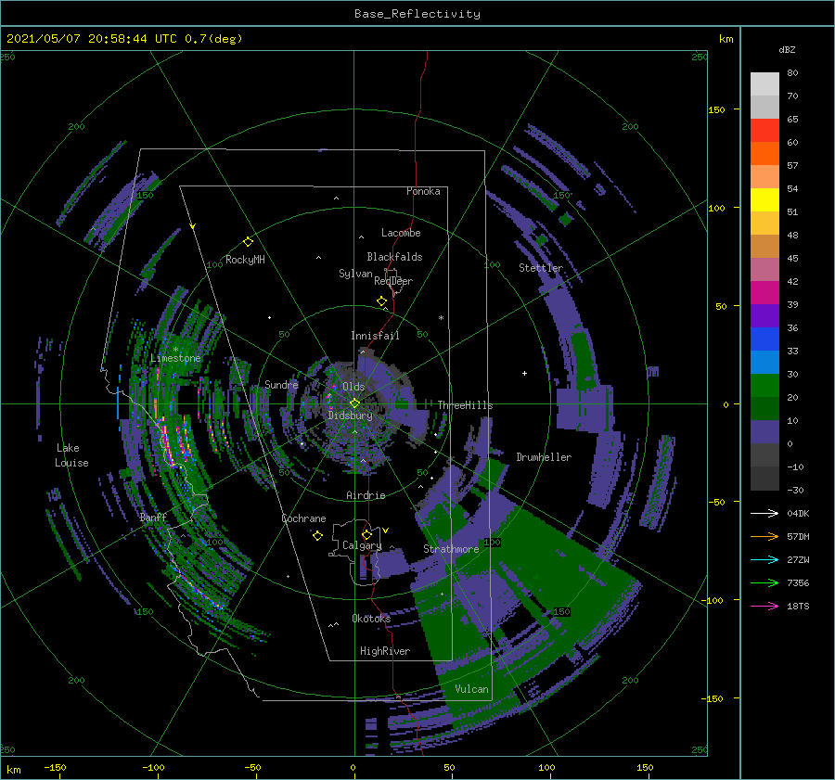Screen dimensions: 835x780
Task: Click the Olds label
Action: click(x=353, y=387)
